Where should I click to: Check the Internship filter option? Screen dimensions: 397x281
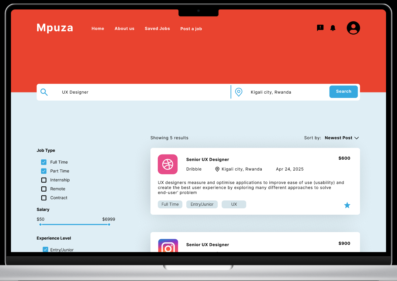(x=44, y=180)
